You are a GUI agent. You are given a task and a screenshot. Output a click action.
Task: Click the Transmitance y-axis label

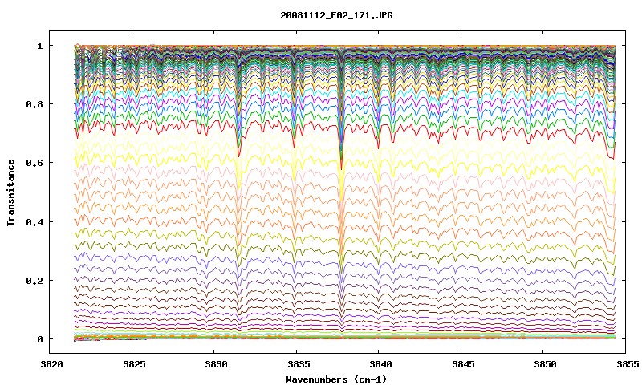11,192
